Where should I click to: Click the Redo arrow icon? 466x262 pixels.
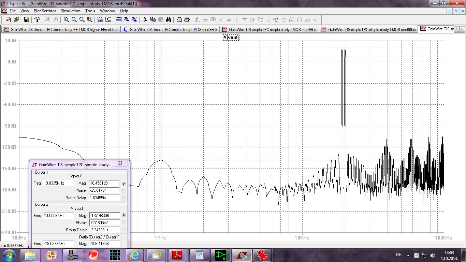click(x=284, y=20)
